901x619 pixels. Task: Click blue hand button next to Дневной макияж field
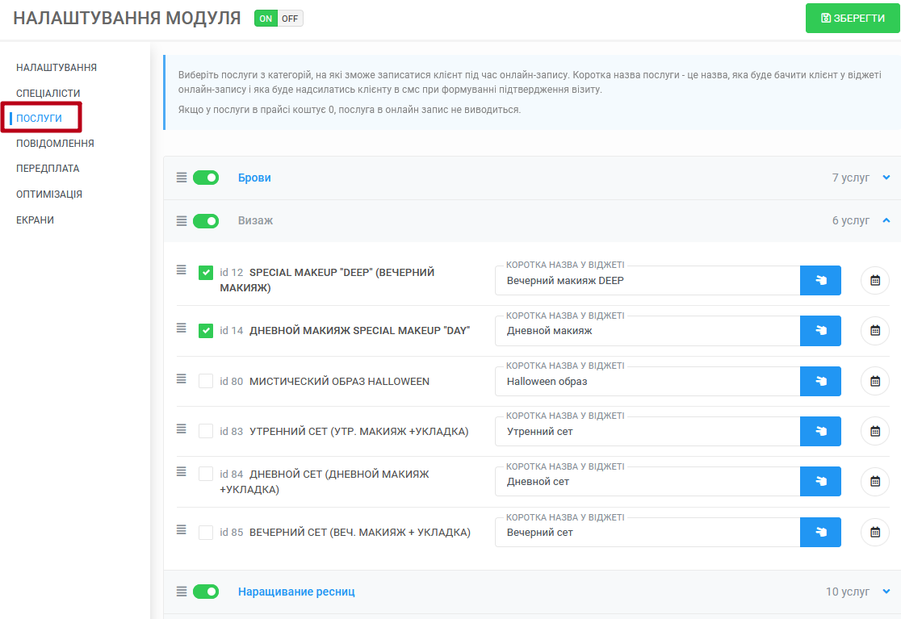[820, 331]
